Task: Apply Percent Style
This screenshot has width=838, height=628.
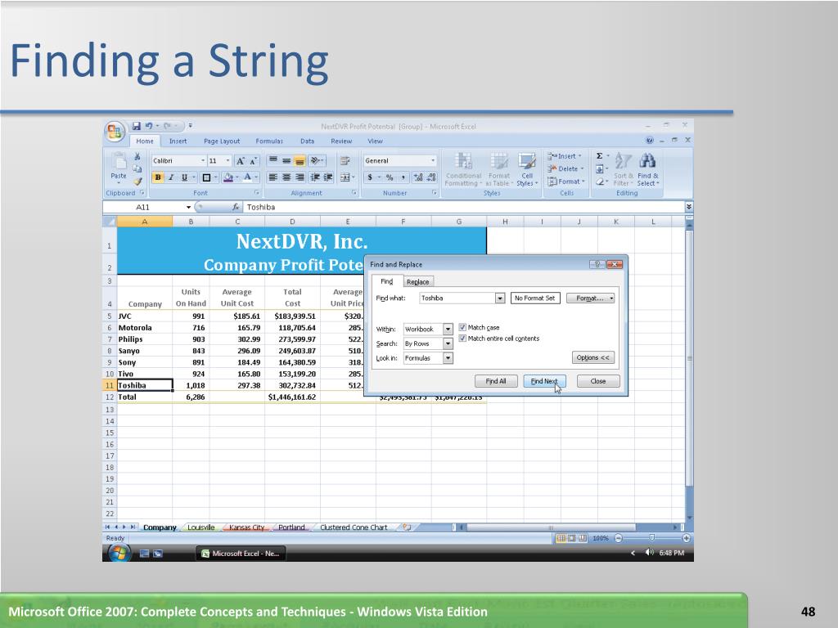Action: click(390, 177)
